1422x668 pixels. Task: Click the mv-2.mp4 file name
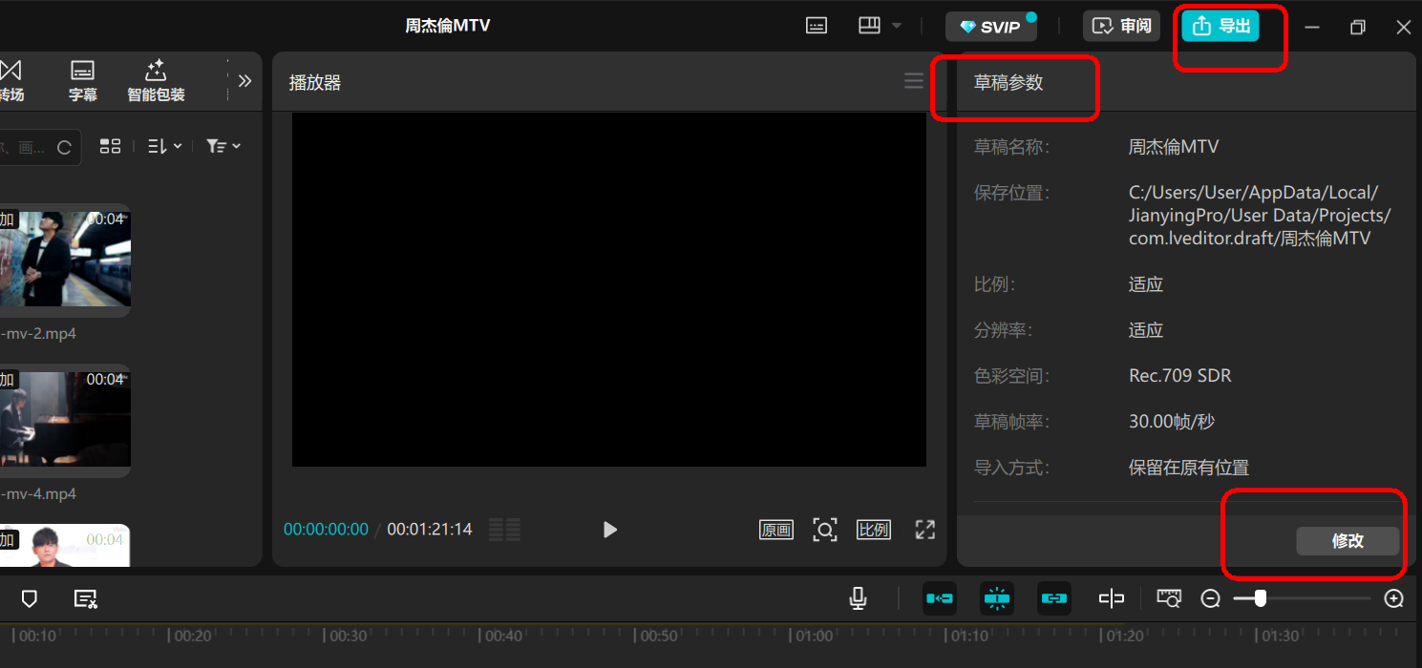(38, 334)
